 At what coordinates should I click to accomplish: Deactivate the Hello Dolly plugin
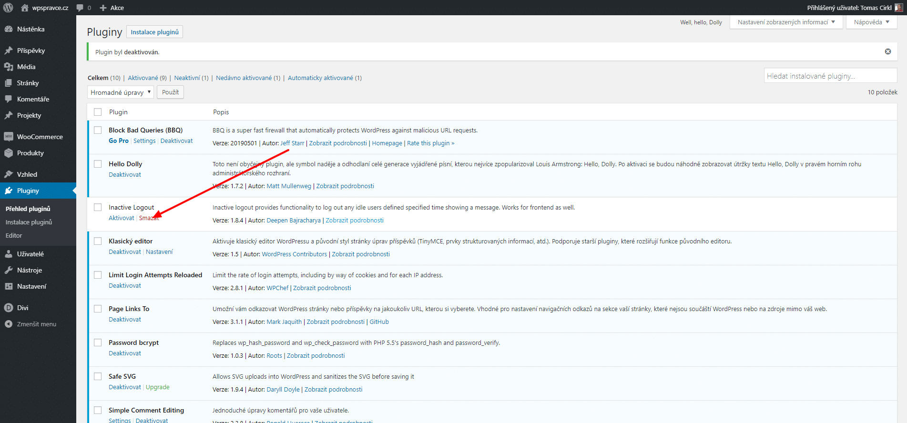[x=125, y=175]
